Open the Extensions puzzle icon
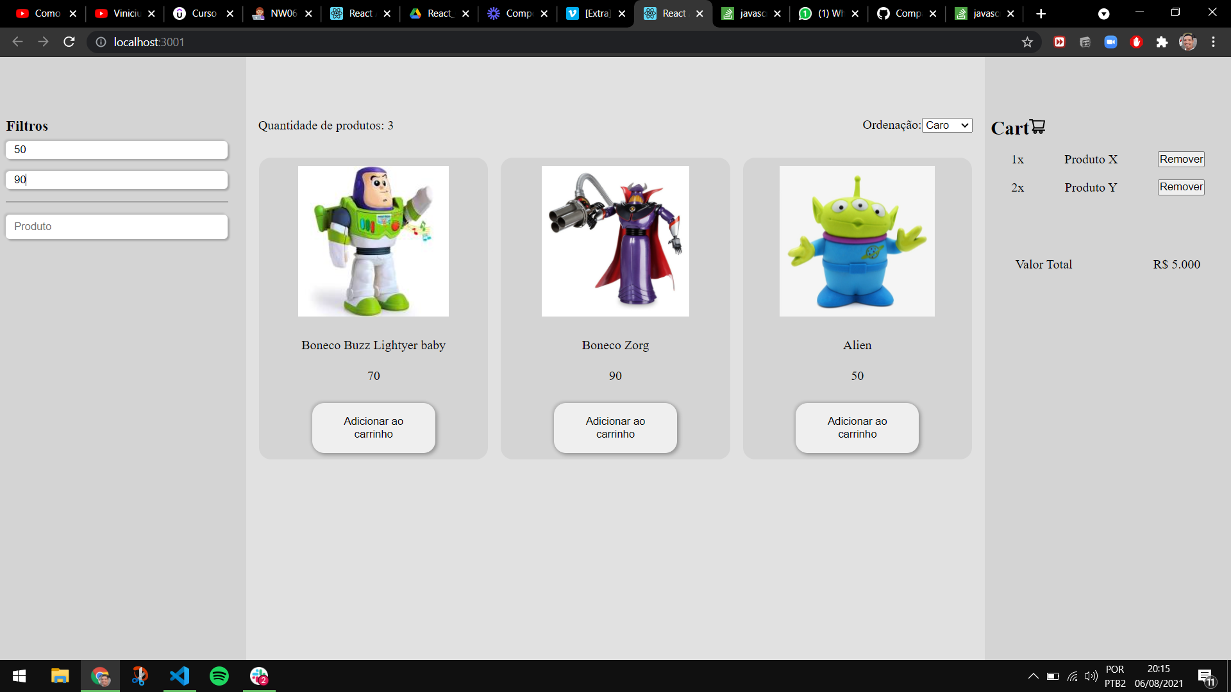1231x692 pixels. tap(1162, 42)
